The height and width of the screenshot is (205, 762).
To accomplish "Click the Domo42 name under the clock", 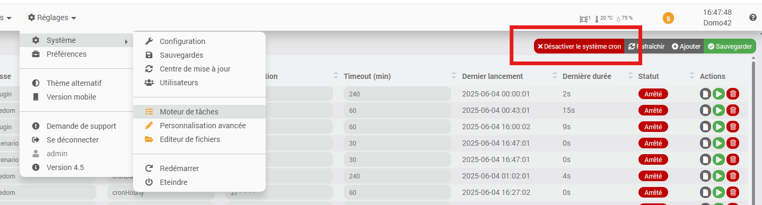I will (x=717, y=23).
